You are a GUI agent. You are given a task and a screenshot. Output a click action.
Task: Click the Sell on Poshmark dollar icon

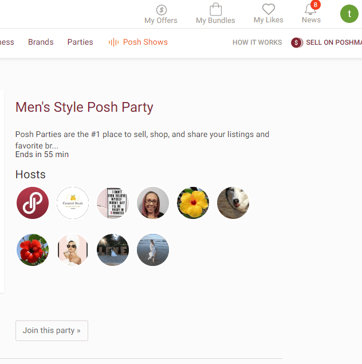[x=297, y=42]
